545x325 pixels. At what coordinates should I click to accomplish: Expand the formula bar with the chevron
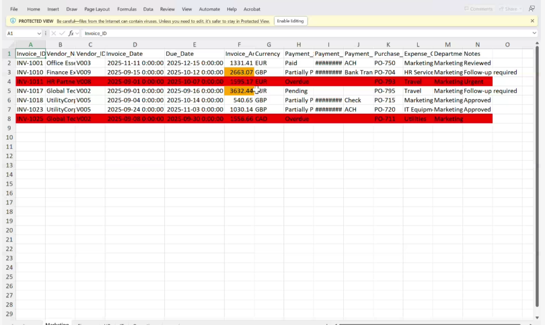click(534, 33)
